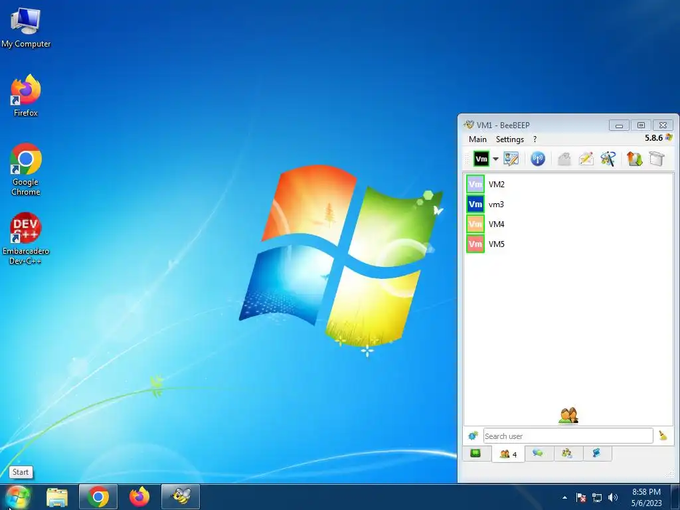680x510 pixels.
Task: Select the Embarcadero Dev-C++ desktop shortcut
Action: [26, 238]
